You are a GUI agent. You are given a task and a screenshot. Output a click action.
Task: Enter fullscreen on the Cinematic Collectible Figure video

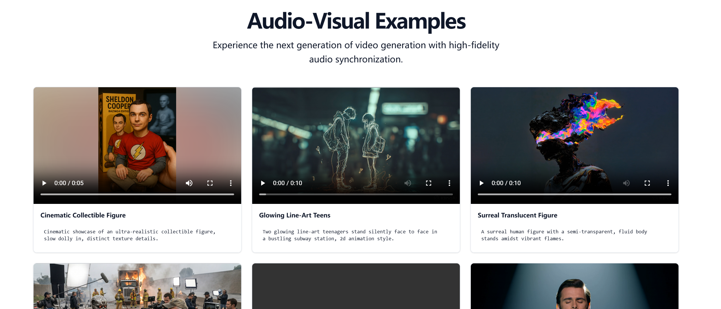(210, 183)
